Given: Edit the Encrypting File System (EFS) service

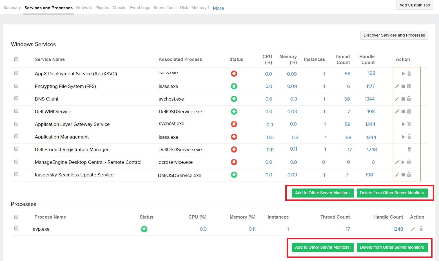Looking at the screenshot, I should click(x=397, y=86).
